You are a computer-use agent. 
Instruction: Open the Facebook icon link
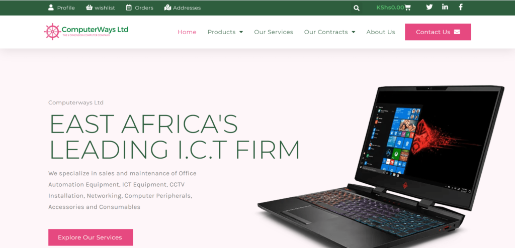(x=461, y=7)
